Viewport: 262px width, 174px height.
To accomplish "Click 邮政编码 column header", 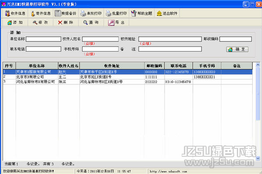I will coord(154,66).
